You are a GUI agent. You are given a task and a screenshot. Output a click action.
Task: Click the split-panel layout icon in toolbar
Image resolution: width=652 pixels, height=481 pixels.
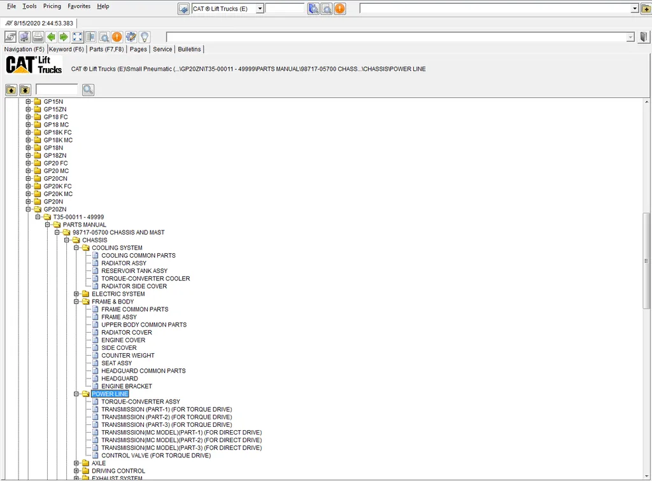(x=90, y=37)
